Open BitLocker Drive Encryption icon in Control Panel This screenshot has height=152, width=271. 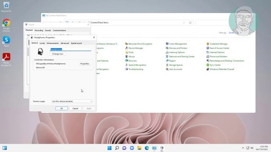(127, 44)
